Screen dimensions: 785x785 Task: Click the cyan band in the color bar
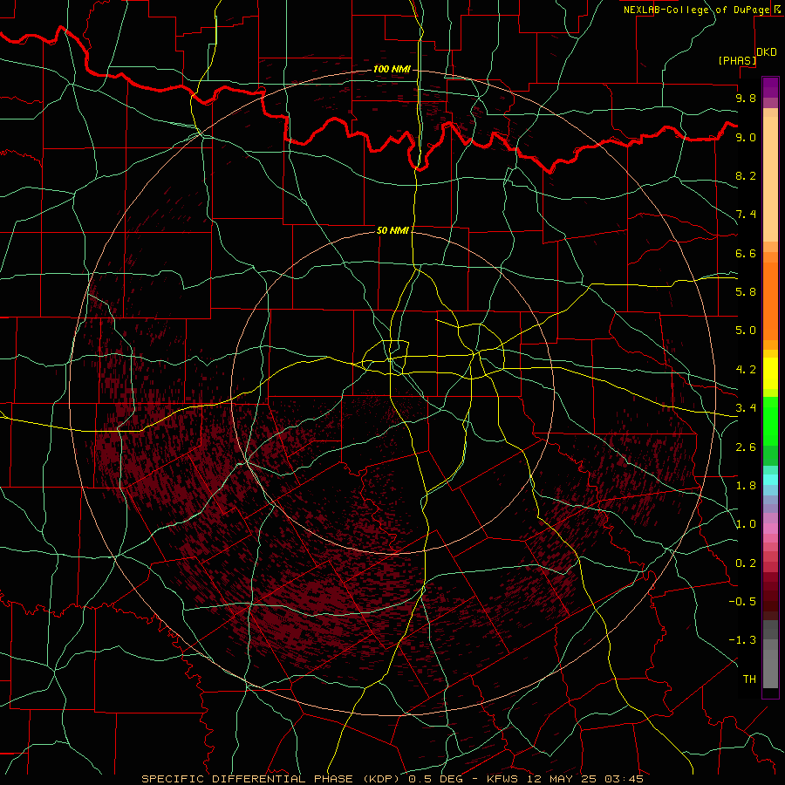(x=770, y=480)
